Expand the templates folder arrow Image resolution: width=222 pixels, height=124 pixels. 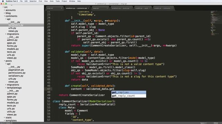click(5, 121)
